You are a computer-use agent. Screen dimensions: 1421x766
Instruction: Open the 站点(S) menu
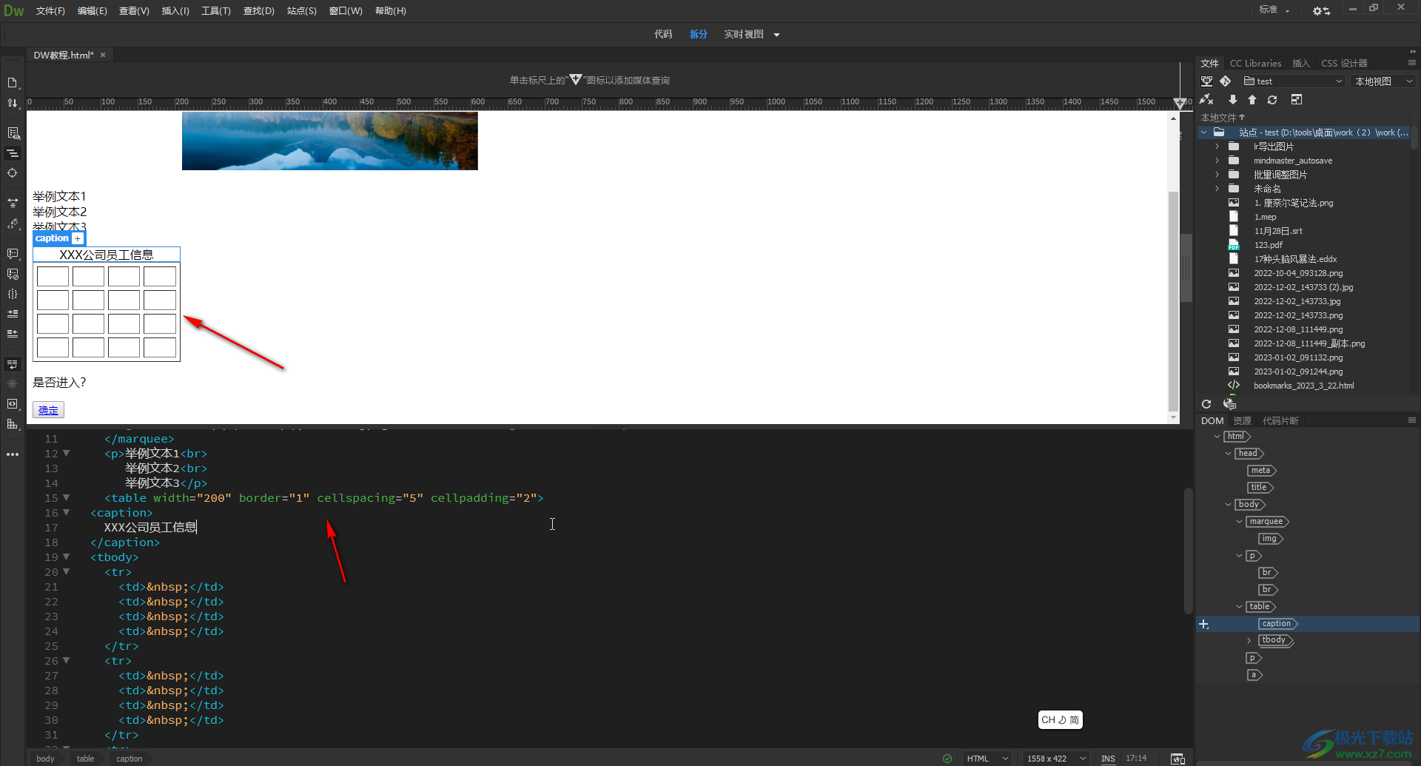301,11
